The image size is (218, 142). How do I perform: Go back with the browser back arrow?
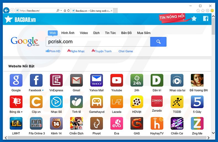[6, 10]
